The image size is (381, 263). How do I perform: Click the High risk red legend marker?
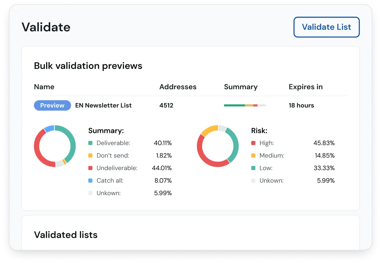pos(253,143)
